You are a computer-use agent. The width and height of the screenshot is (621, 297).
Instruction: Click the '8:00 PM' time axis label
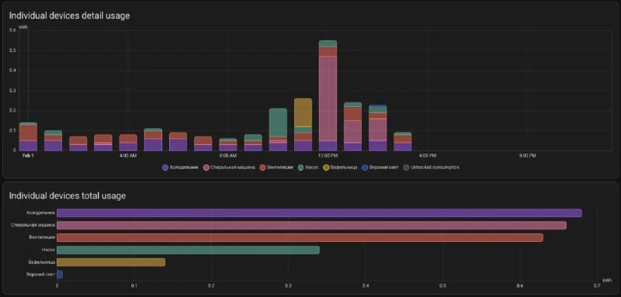[x=527, y=156]
